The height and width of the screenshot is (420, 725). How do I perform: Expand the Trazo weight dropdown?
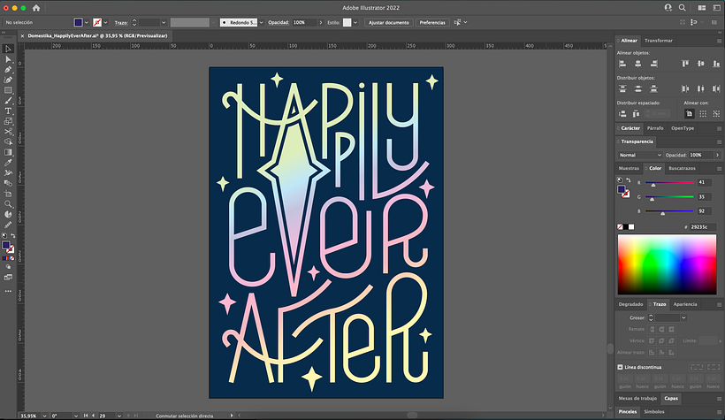(x=164, y=22)
